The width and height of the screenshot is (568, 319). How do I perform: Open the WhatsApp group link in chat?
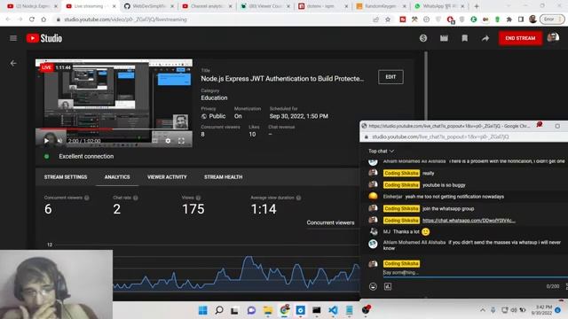click(469, 221)
